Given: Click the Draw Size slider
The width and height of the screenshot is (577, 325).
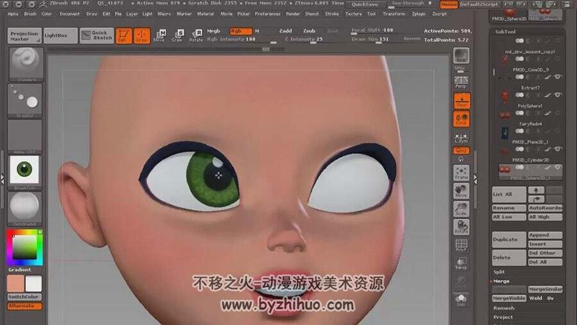Looking at the screenshot, I should 385,39.
